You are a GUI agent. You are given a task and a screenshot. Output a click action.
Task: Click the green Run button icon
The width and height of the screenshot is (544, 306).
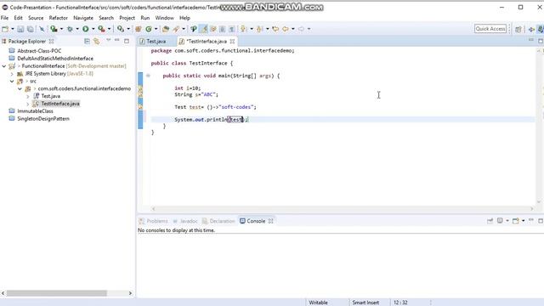coord(85,29)
